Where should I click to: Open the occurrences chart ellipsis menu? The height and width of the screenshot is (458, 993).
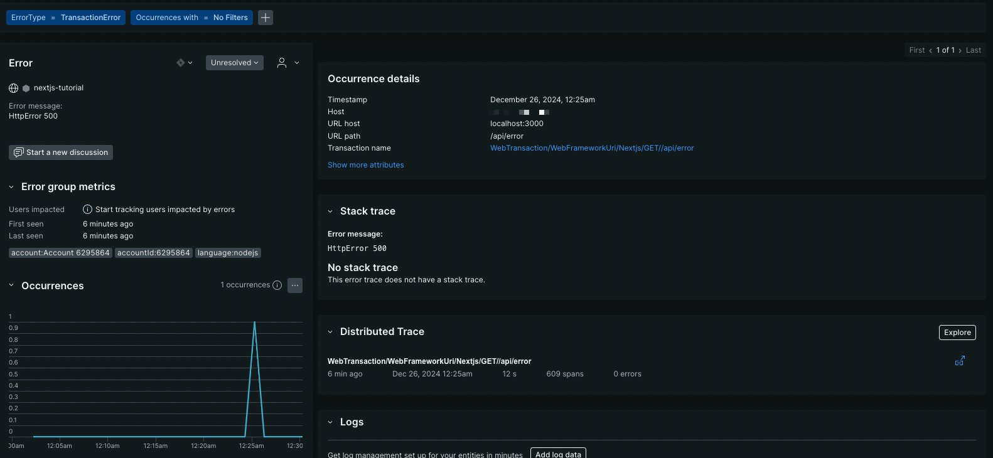(295, 285)
